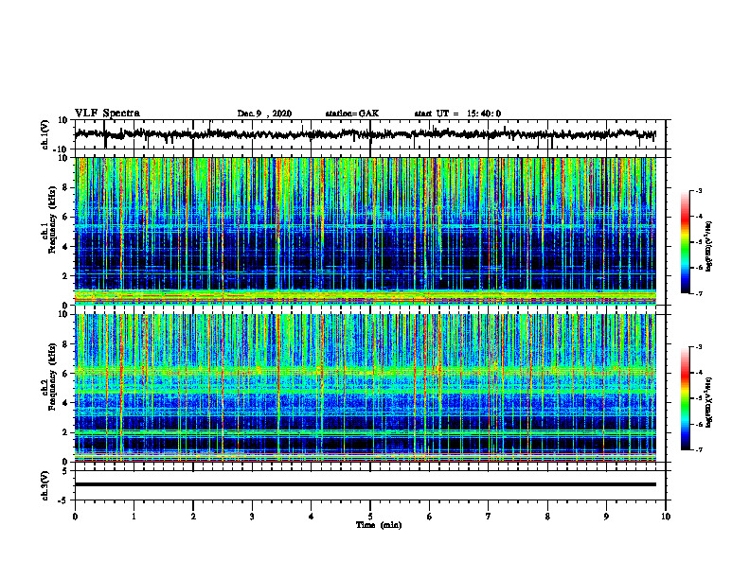750x579 pixels.
Task: Click the "-7" tick on ch.1 colorbar
Action: point(699,293)
